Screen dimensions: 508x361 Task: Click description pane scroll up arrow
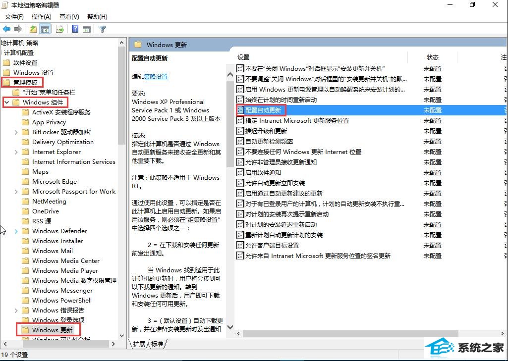pyautogui.click(x=230, y=74)
